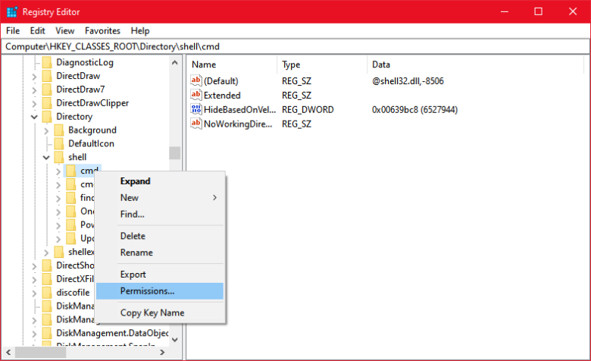Click the tree pane horizontal scrollbar right arrow
The width and height of the screenshot is (591, 361).
(162, 353)
